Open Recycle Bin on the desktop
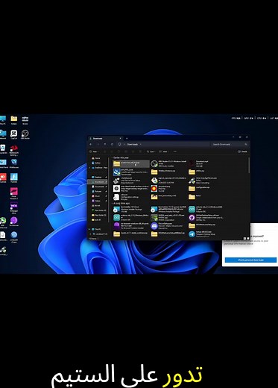 (3, 149)
